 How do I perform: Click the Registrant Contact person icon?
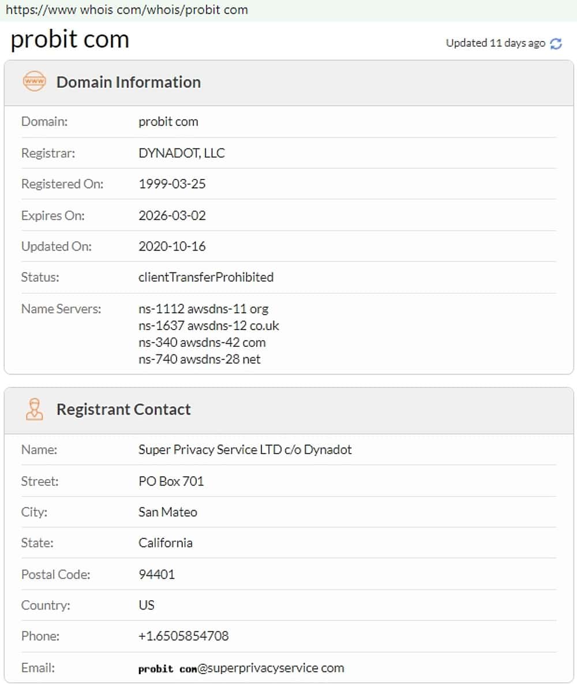34,409
